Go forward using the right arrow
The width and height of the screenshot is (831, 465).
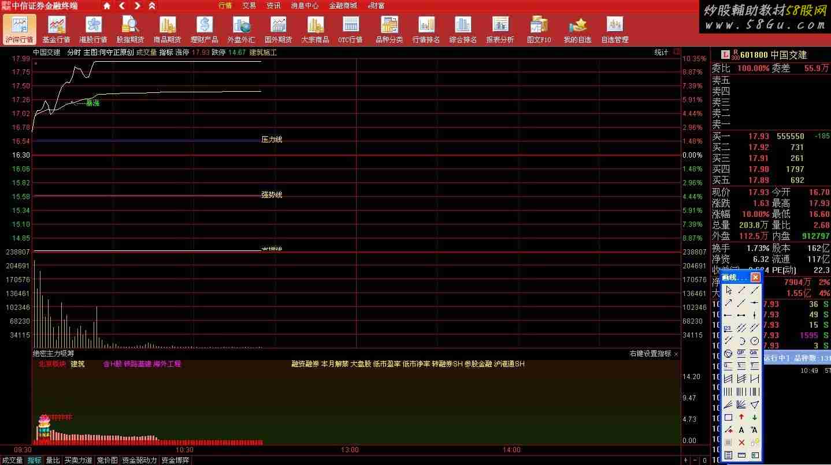tap(137, 6)
